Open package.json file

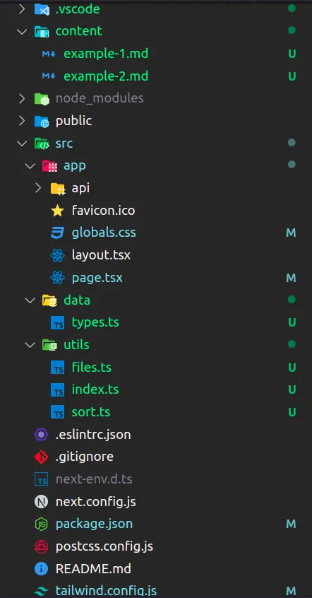point(94,524)
